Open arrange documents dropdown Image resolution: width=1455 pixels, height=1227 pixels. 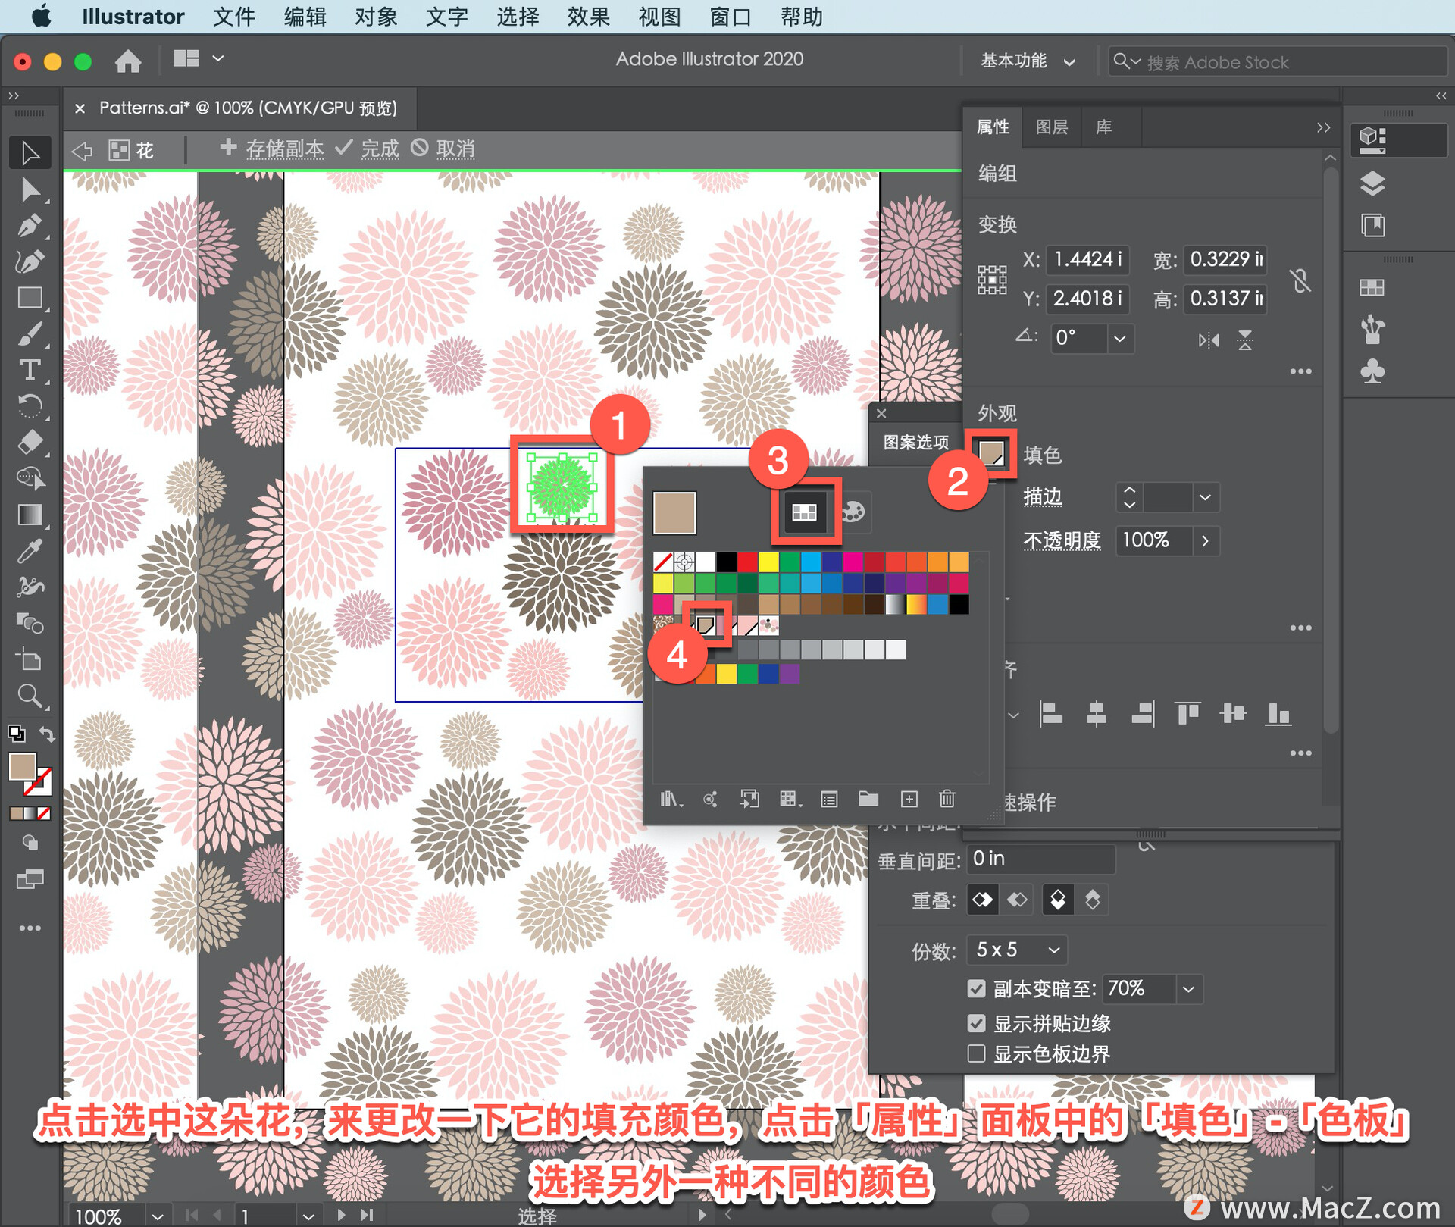pyautogui.click(x=199, y=58)
